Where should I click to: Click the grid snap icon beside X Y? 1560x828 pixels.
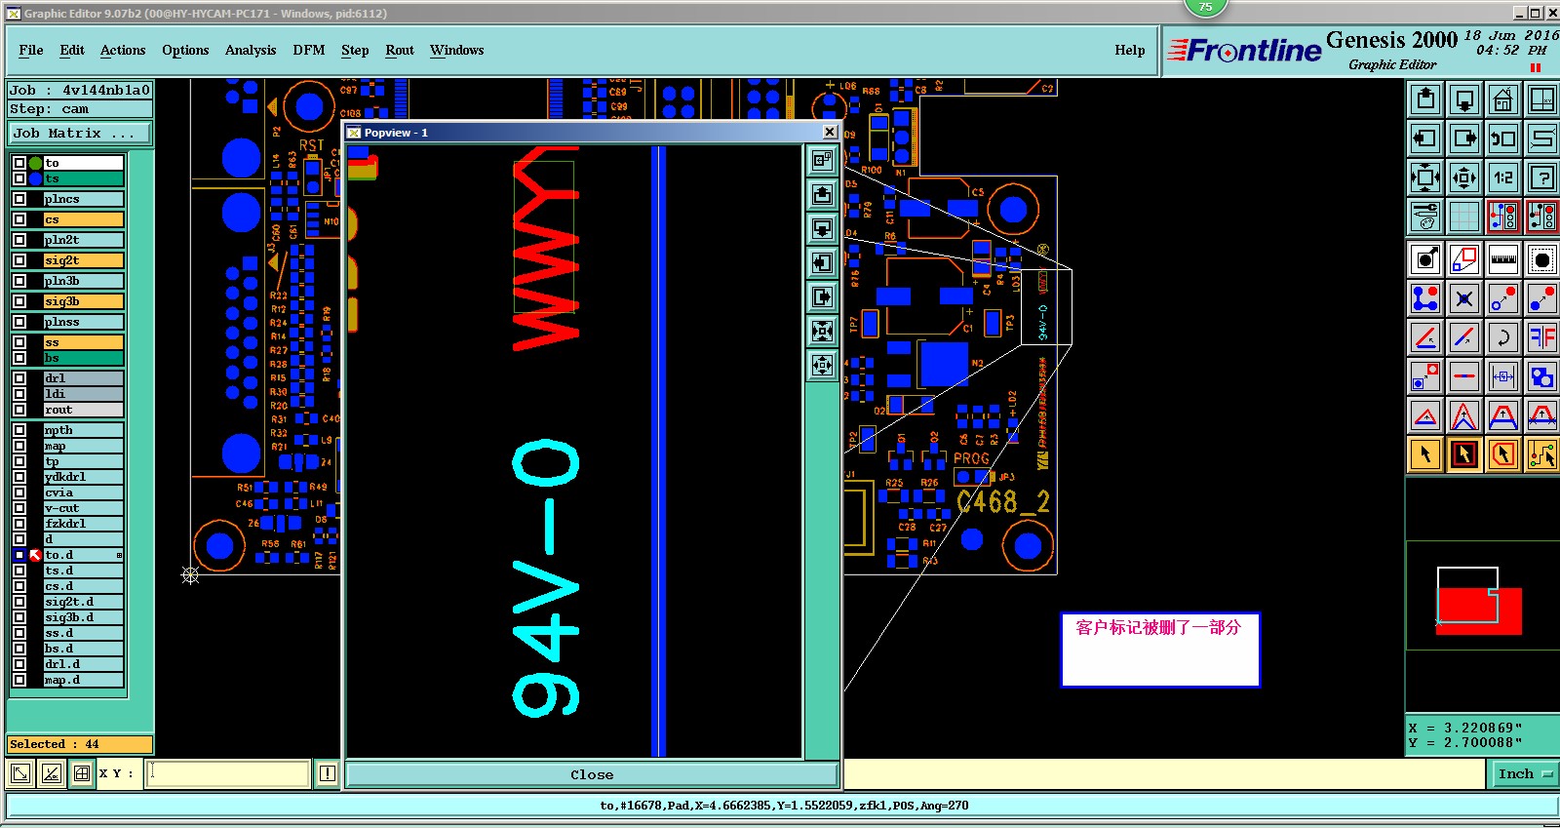(x=82, y=773)
